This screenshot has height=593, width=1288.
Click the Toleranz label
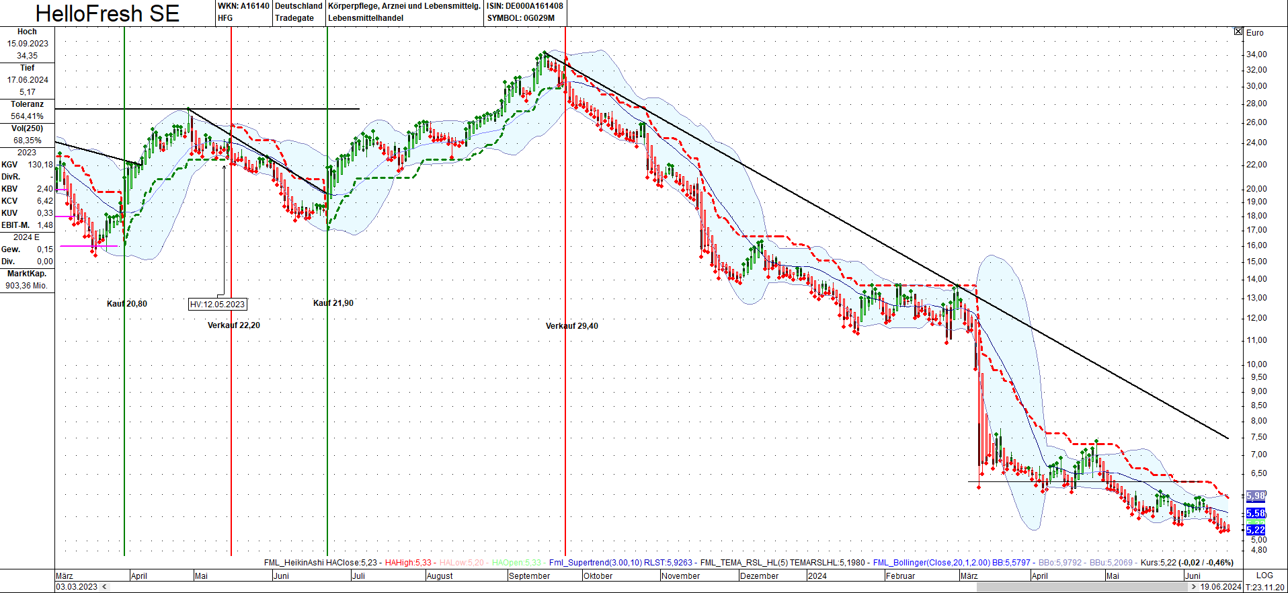(27, 104)
